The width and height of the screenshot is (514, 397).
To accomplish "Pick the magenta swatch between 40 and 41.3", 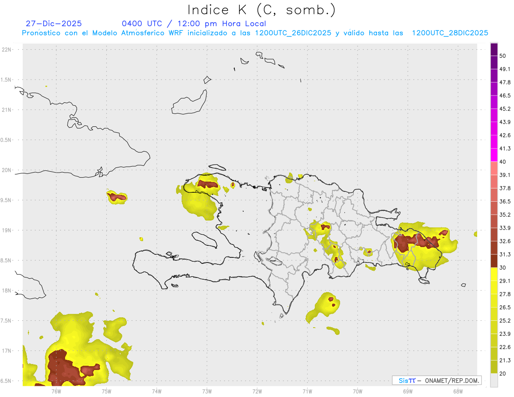I will coord(494,155).
